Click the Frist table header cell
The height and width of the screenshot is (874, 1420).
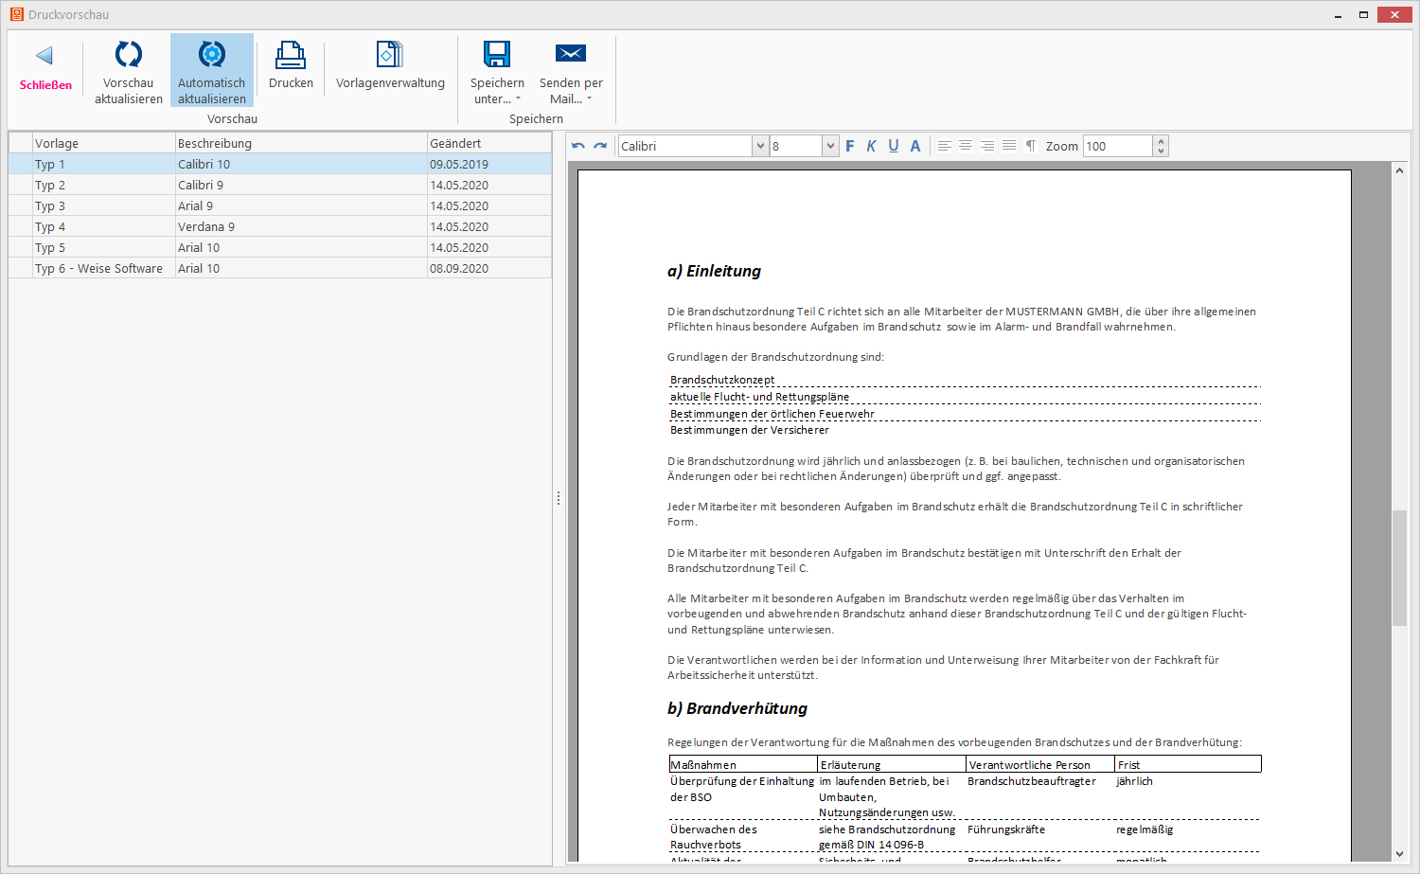tap(1188, 764)
